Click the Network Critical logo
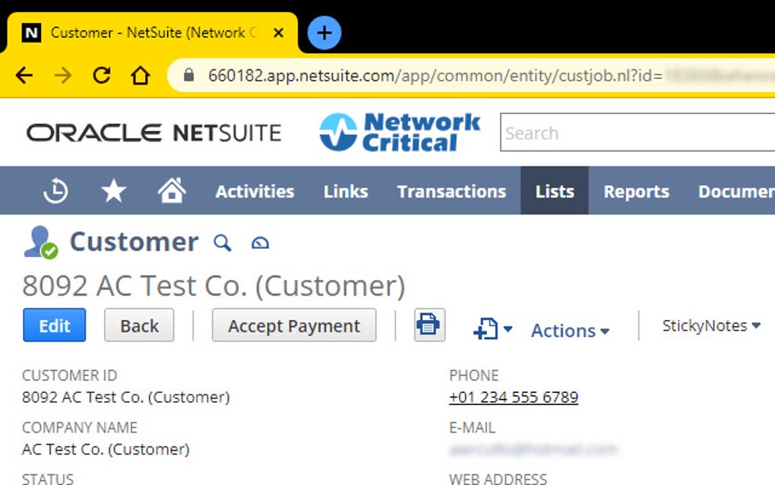The height and width of the screenshot is (485, 775). pos(399,131)
